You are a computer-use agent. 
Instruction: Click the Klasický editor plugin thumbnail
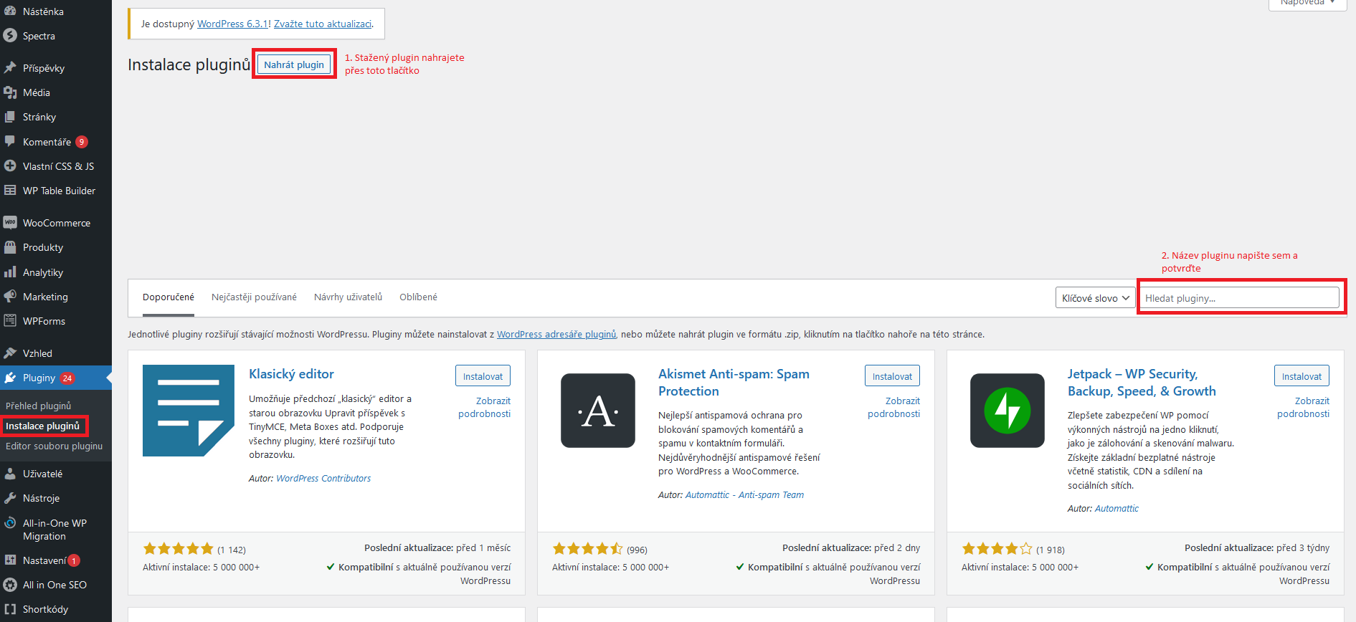tap(189, 411)
